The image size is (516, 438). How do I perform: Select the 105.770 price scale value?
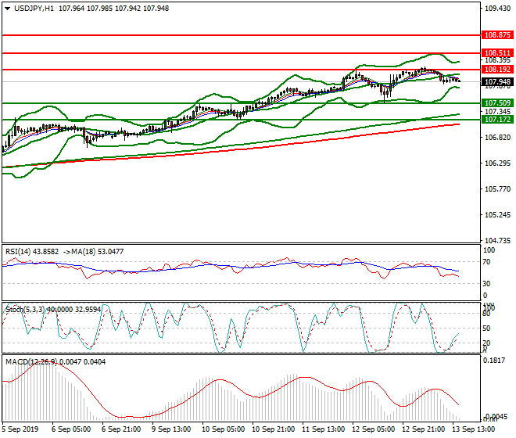(x=497, y=189)
